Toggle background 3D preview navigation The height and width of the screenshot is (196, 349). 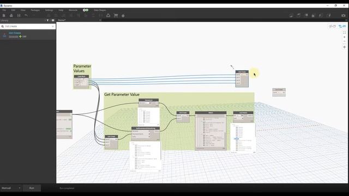coord(332,26)
